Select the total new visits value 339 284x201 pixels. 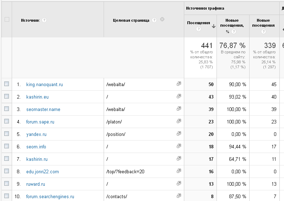pos(270,46)
